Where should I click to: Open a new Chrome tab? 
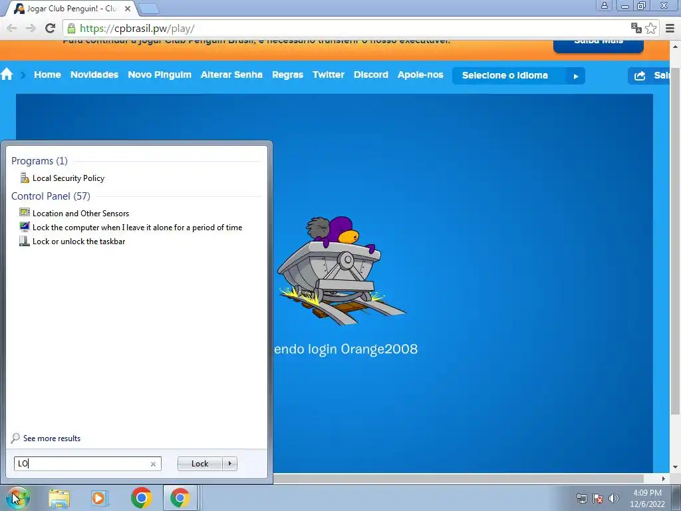tap(148, 8)
